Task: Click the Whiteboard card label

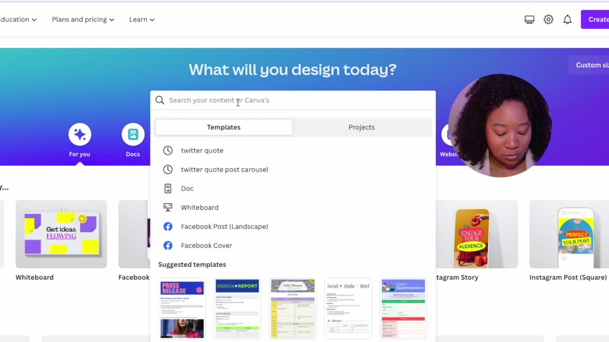Action: (x=35, y=277)
